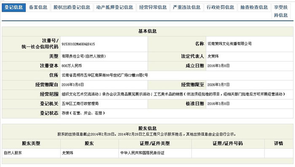The width and height of the screenshot is (295, 167).
Task: Click the 自然人股东 cell in shareholder table
Action: pos(13,153)
